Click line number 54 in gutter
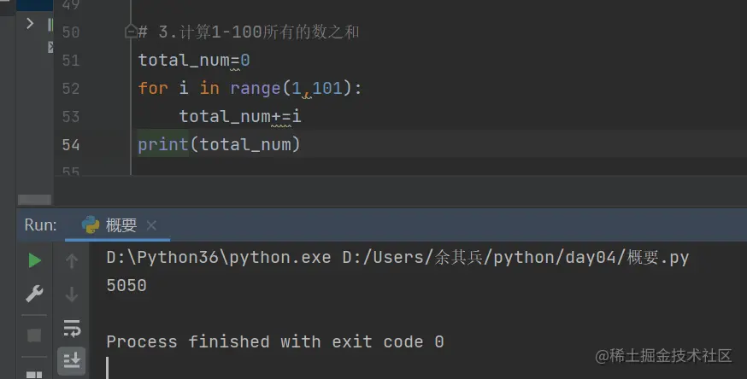 (70, 145)
